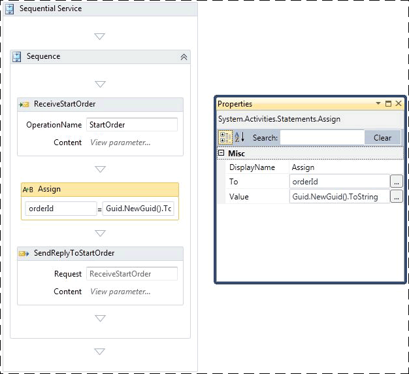Click the Assign A+B activity icon
The height and width of the screenshot is (374, 409).
28,190
